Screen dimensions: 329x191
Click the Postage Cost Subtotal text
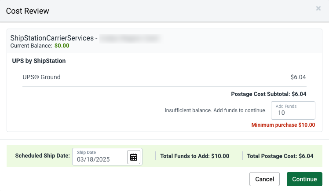268,94
